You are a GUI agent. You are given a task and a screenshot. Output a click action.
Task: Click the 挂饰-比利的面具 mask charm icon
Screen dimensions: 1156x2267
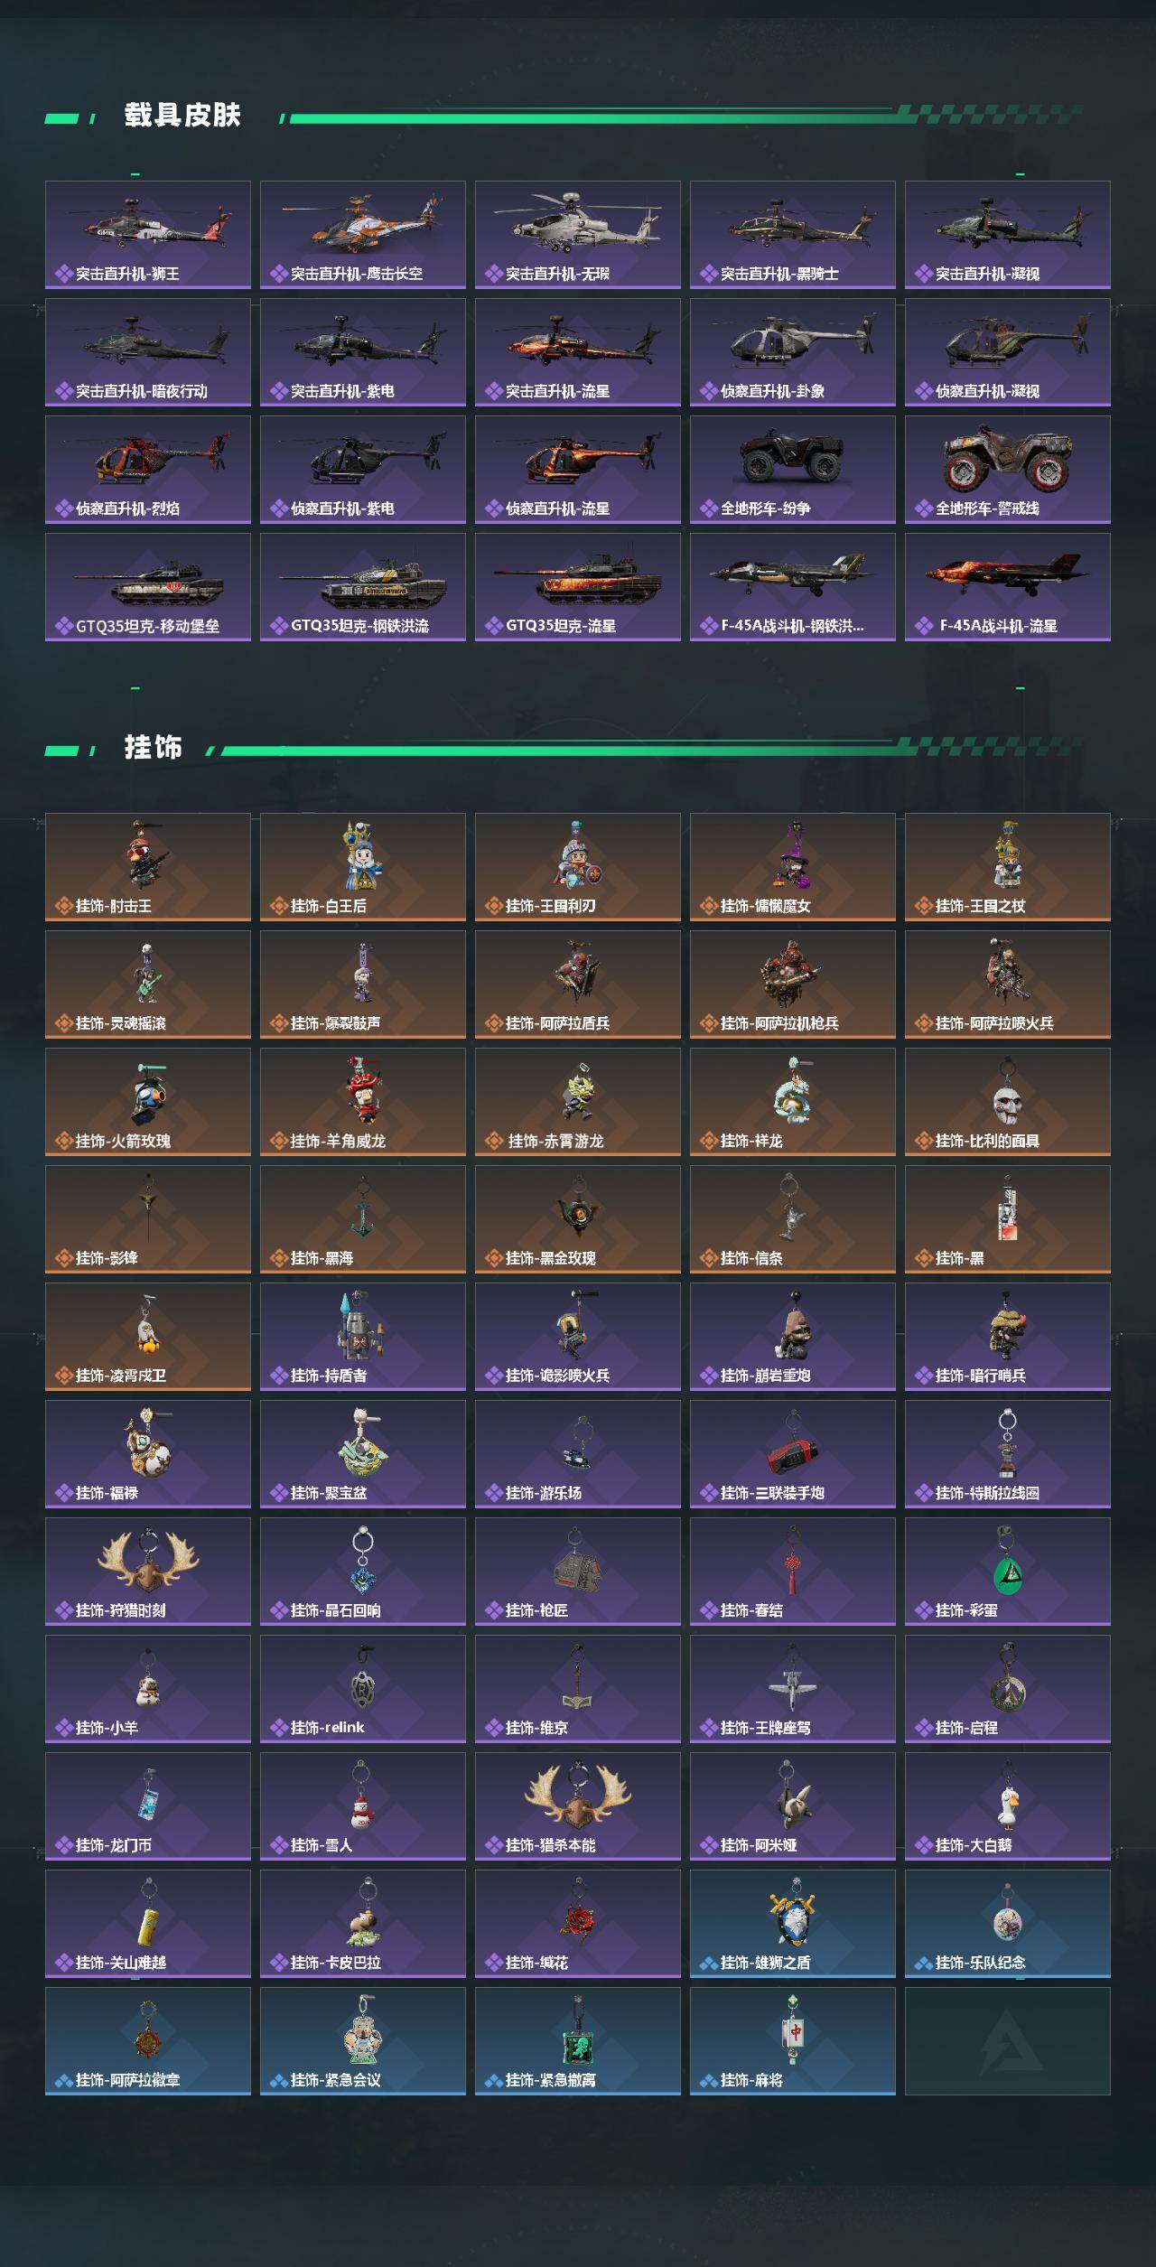[x=1008, y=1095]
